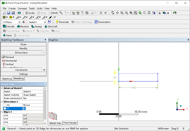Open the File menu
190x131 pixels.
[4, 8]
